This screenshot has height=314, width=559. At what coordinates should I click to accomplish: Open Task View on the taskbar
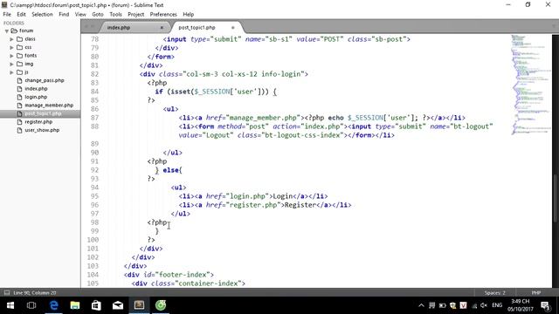(31, 305)
